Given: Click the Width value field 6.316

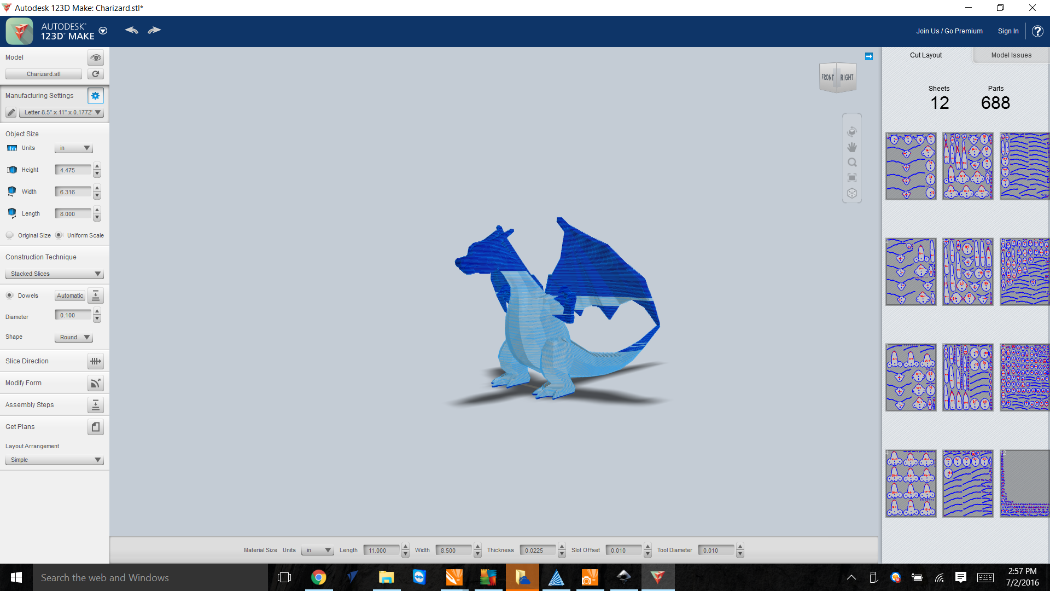Looking at the screenshot, I should [73, 192].
